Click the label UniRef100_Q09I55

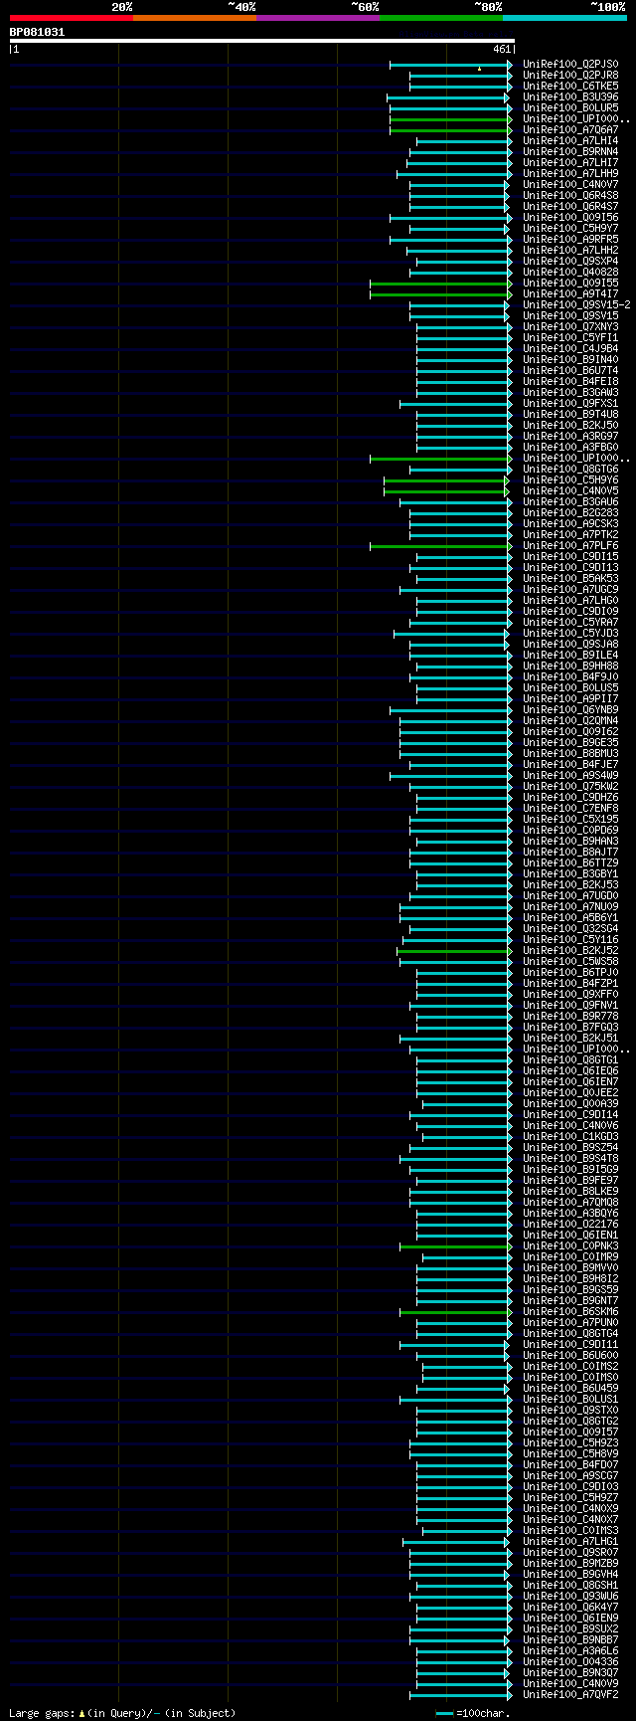570,283
